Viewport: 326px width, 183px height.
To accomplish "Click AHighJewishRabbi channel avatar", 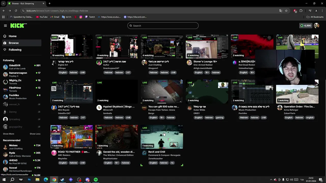I will 189,63.
